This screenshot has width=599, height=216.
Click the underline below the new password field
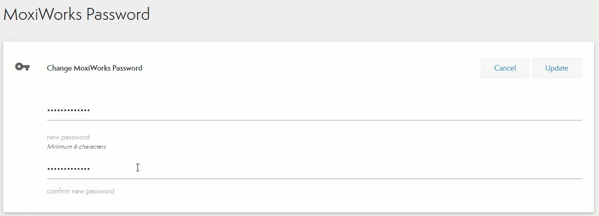point(314,120)
